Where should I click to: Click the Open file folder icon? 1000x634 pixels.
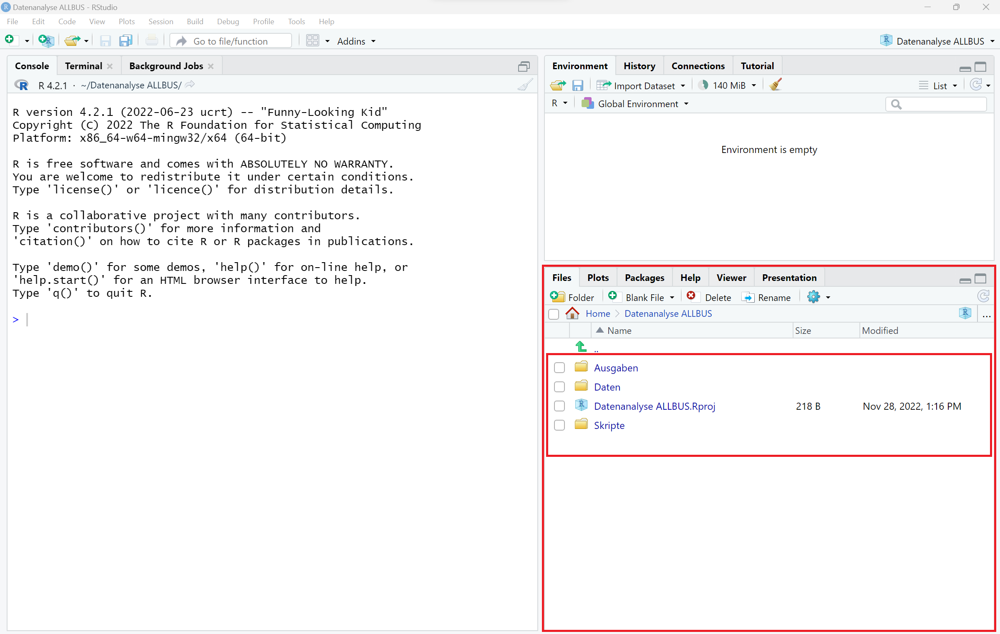coord(72,40)
